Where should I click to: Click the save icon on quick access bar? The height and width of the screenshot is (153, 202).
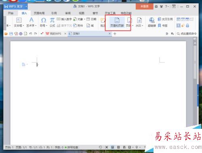click(x=11, y=34)
